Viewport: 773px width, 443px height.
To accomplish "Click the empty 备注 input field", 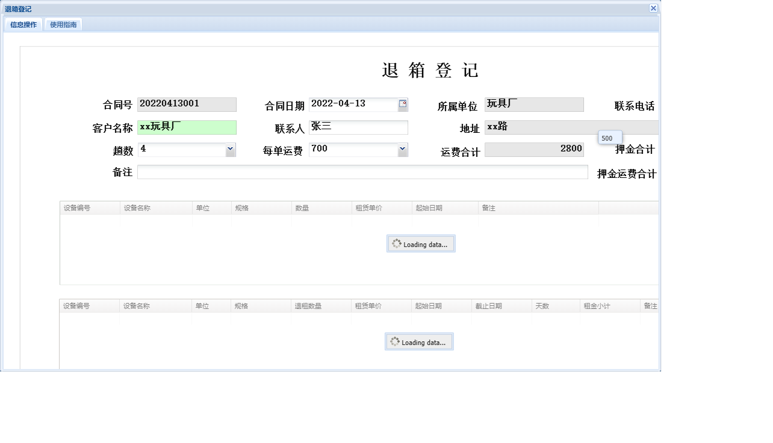I will pyautogui.click(x=362, y=172).
